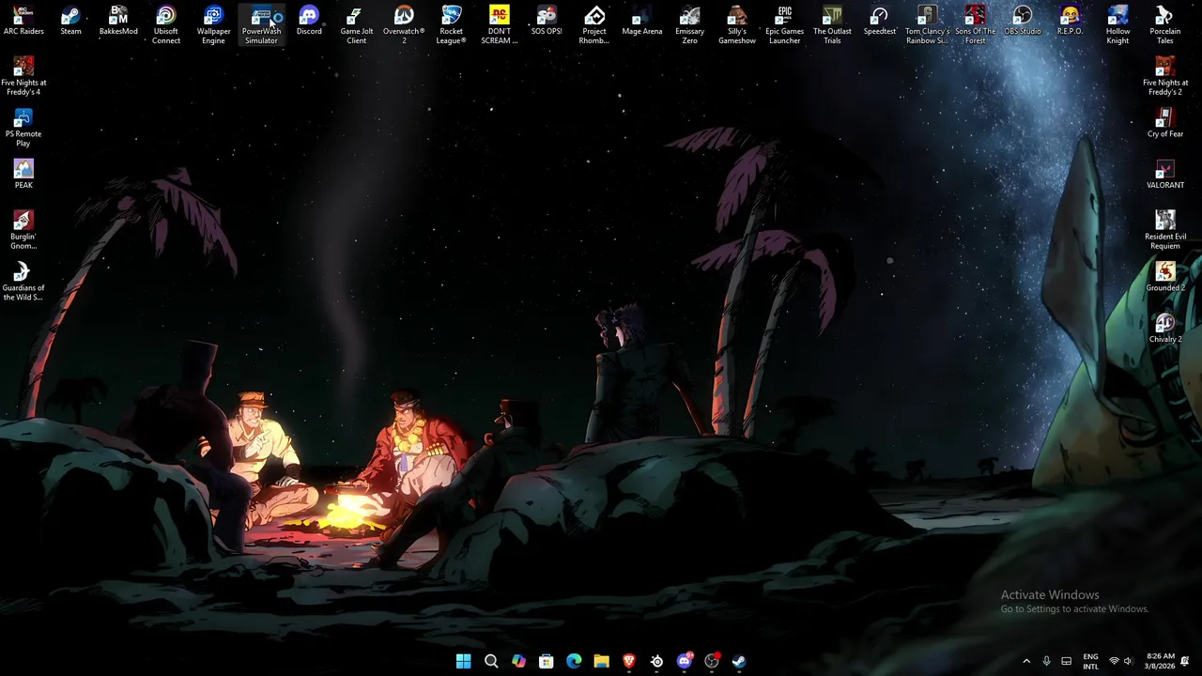Select the OBS Studio desktop shortcut
Image resolution: width=1202 pixels, height=676 pixels.
pos(1023,21)
